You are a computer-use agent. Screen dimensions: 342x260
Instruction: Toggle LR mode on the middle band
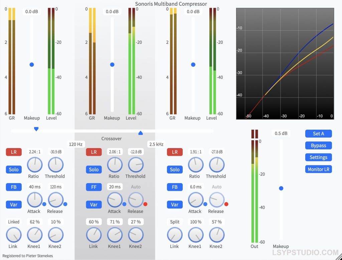tap(94, 152)
